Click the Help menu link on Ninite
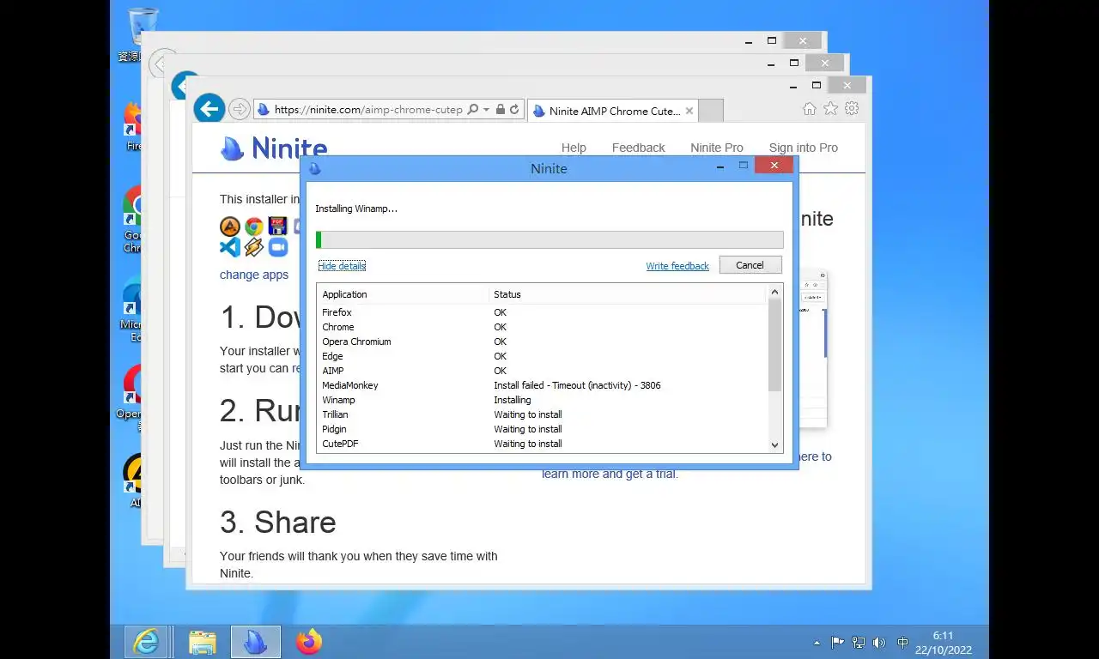 tap(574, 148)
